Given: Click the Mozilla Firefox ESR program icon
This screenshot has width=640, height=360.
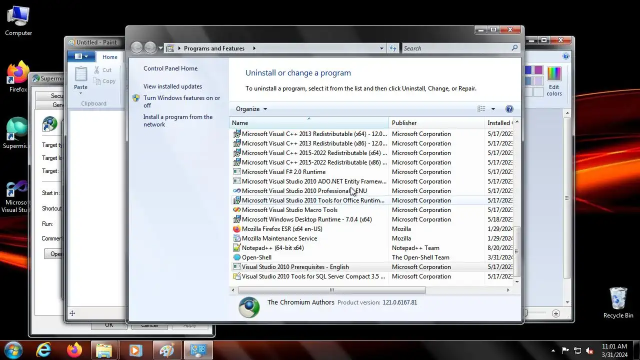Looking at the screenshot, I should [x=237, y=229].
